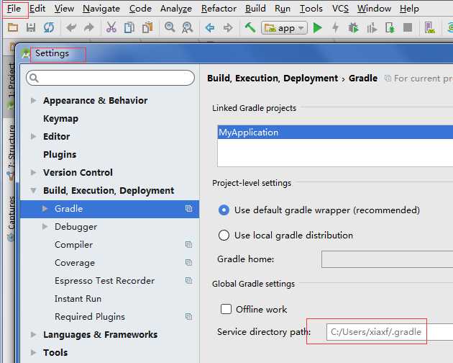Screen dimensions: 453x363
Task: Expand Appearance & Behavior tree arrow
Action: [x=34, y=100]
